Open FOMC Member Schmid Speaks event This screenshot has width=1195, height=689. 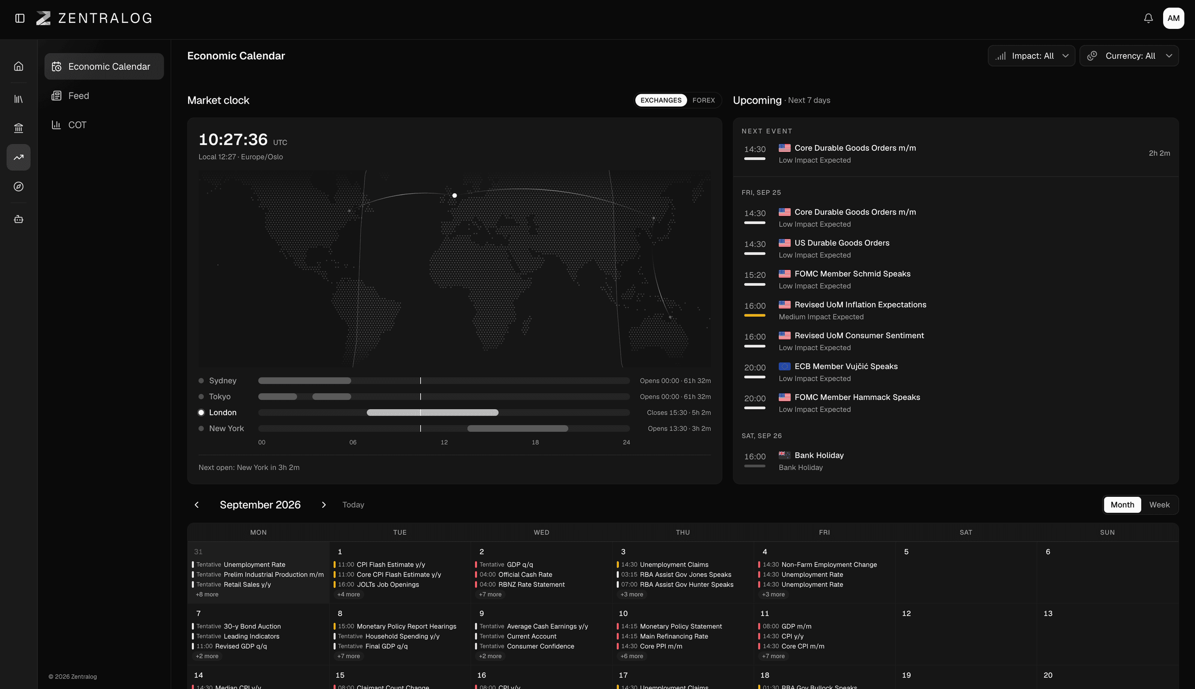[956, 279]
